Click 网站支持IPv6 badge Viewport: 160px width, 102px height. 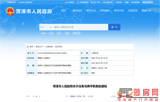pyautogui.click(x=147, y=2)
